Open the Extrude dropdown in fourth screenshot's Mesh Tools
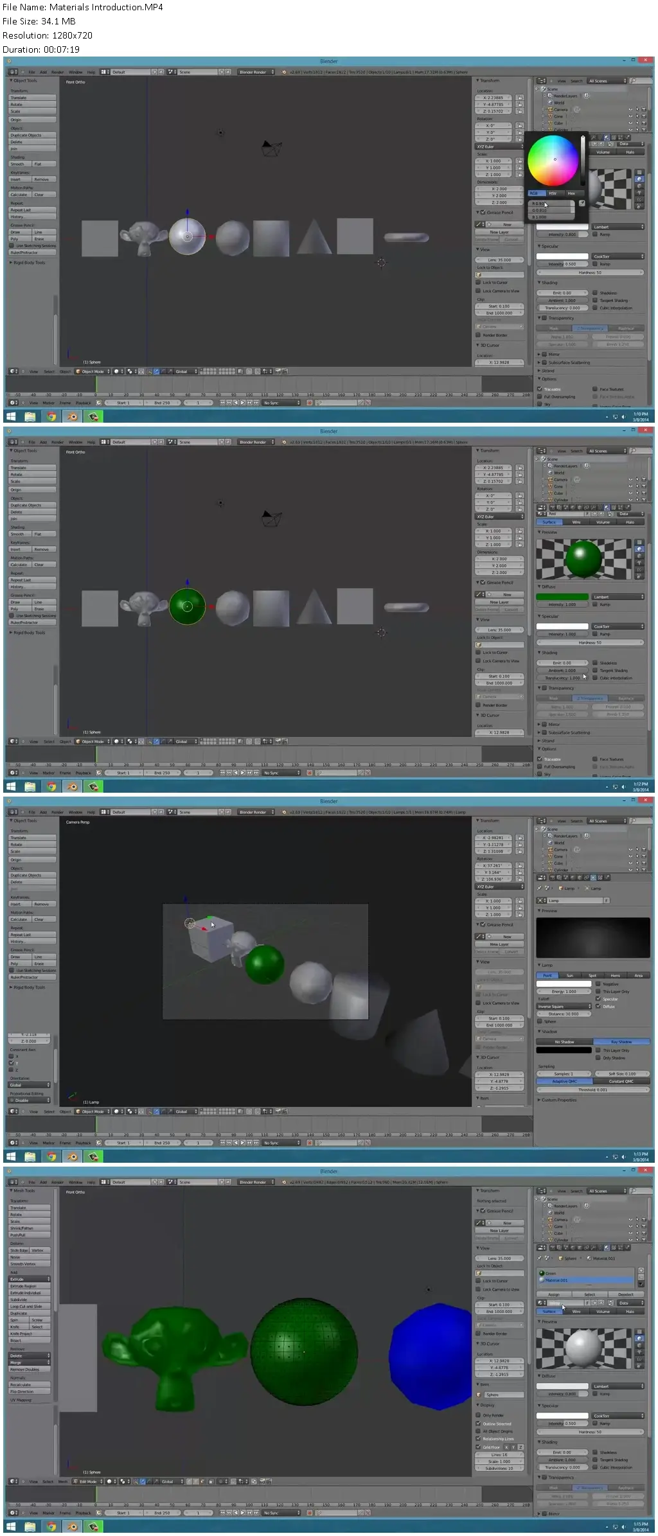 30,1279
